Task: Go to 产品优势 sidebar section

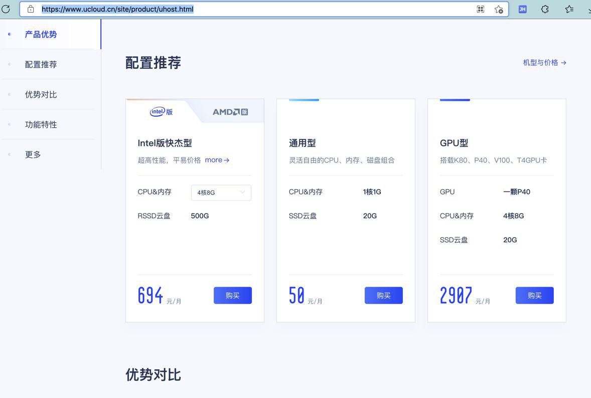Action: tap(41, 34)
